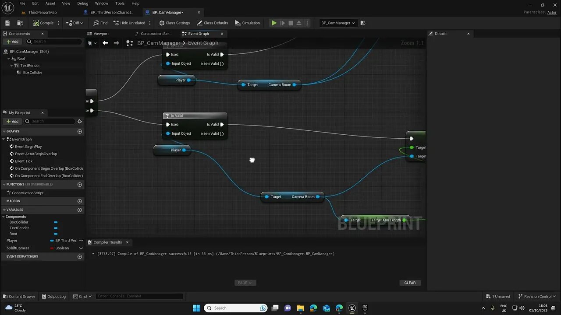Open My Blueprint settings gear

80,121
